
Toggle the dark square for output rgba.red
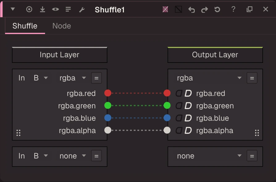point(179,93)
